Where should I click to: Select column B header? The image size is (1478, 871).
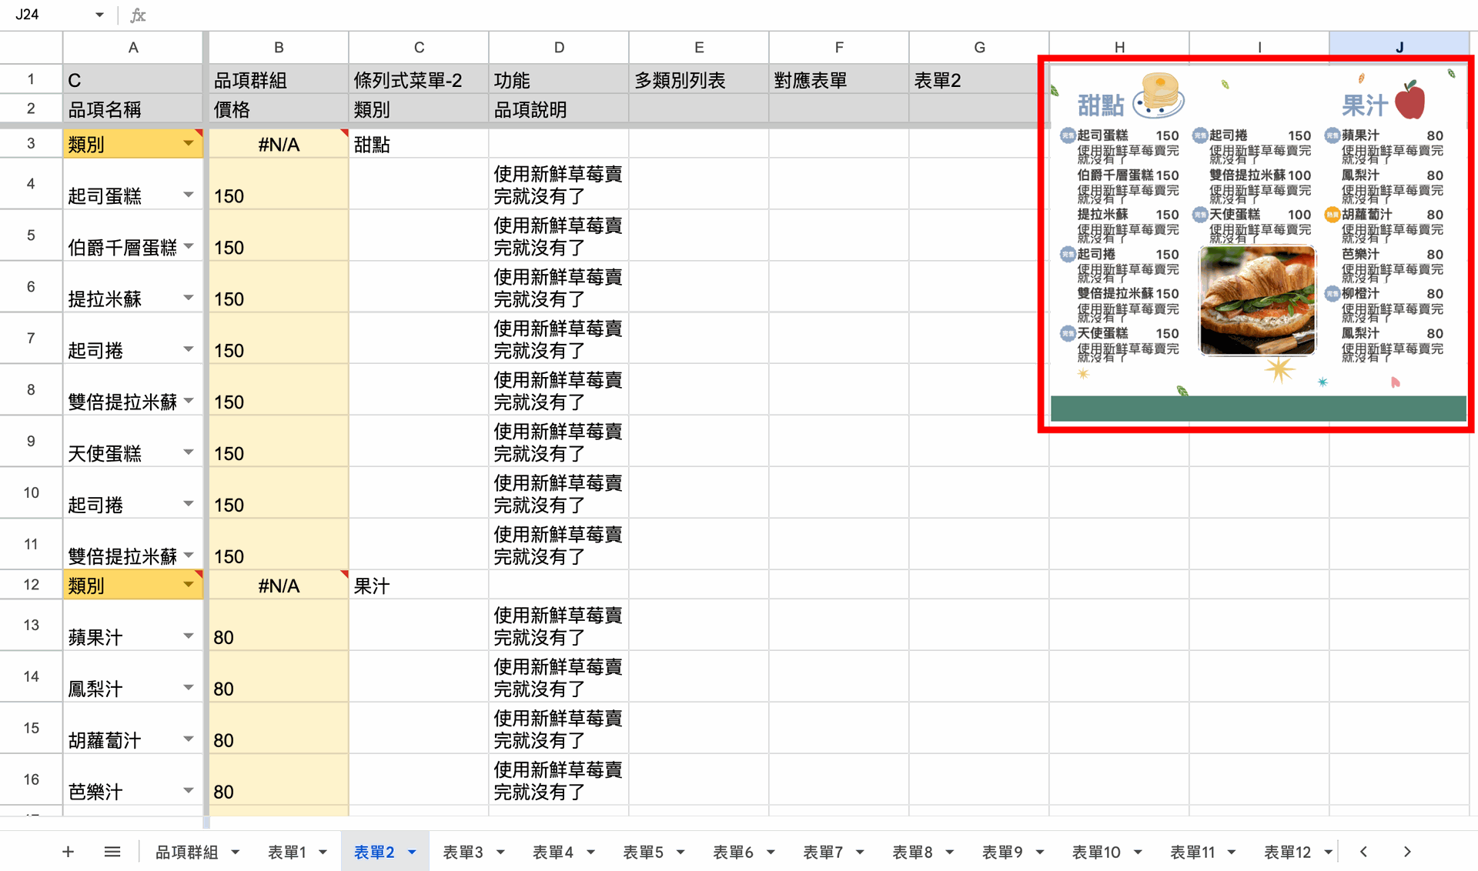(x=279, y=47)
